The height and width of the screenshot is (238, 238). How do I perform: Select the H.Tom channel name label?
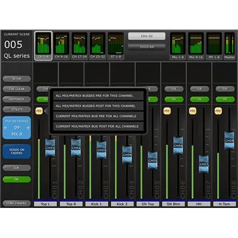(225, 204)
